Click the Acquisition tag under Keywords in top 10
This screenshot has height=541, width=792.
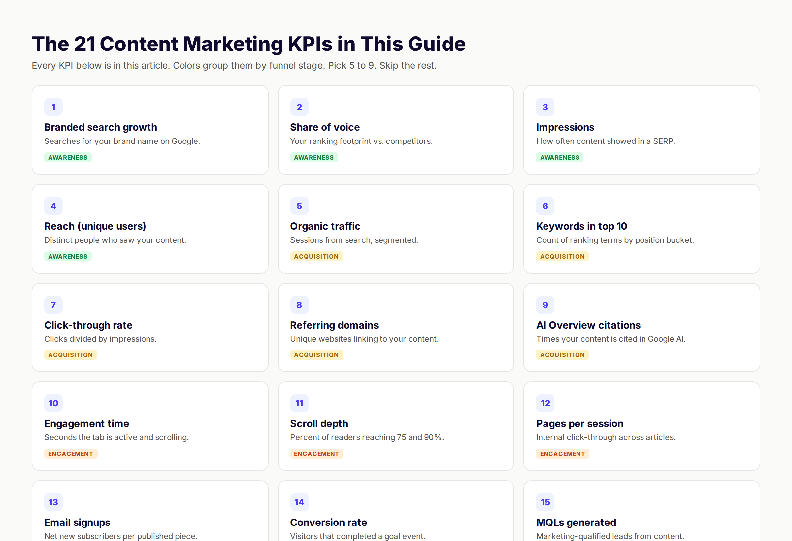click(562, 257)
